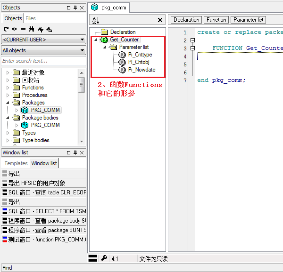Viewport: 283px width, 272px height.
Task: Click the Declaration button above the editor
Action: [186, 20]
